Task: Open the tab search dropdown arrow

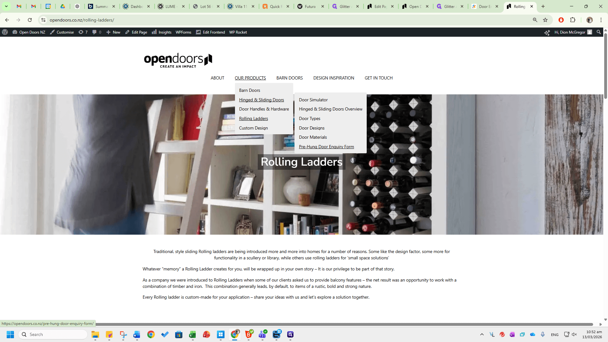Action: coord(6,6)
